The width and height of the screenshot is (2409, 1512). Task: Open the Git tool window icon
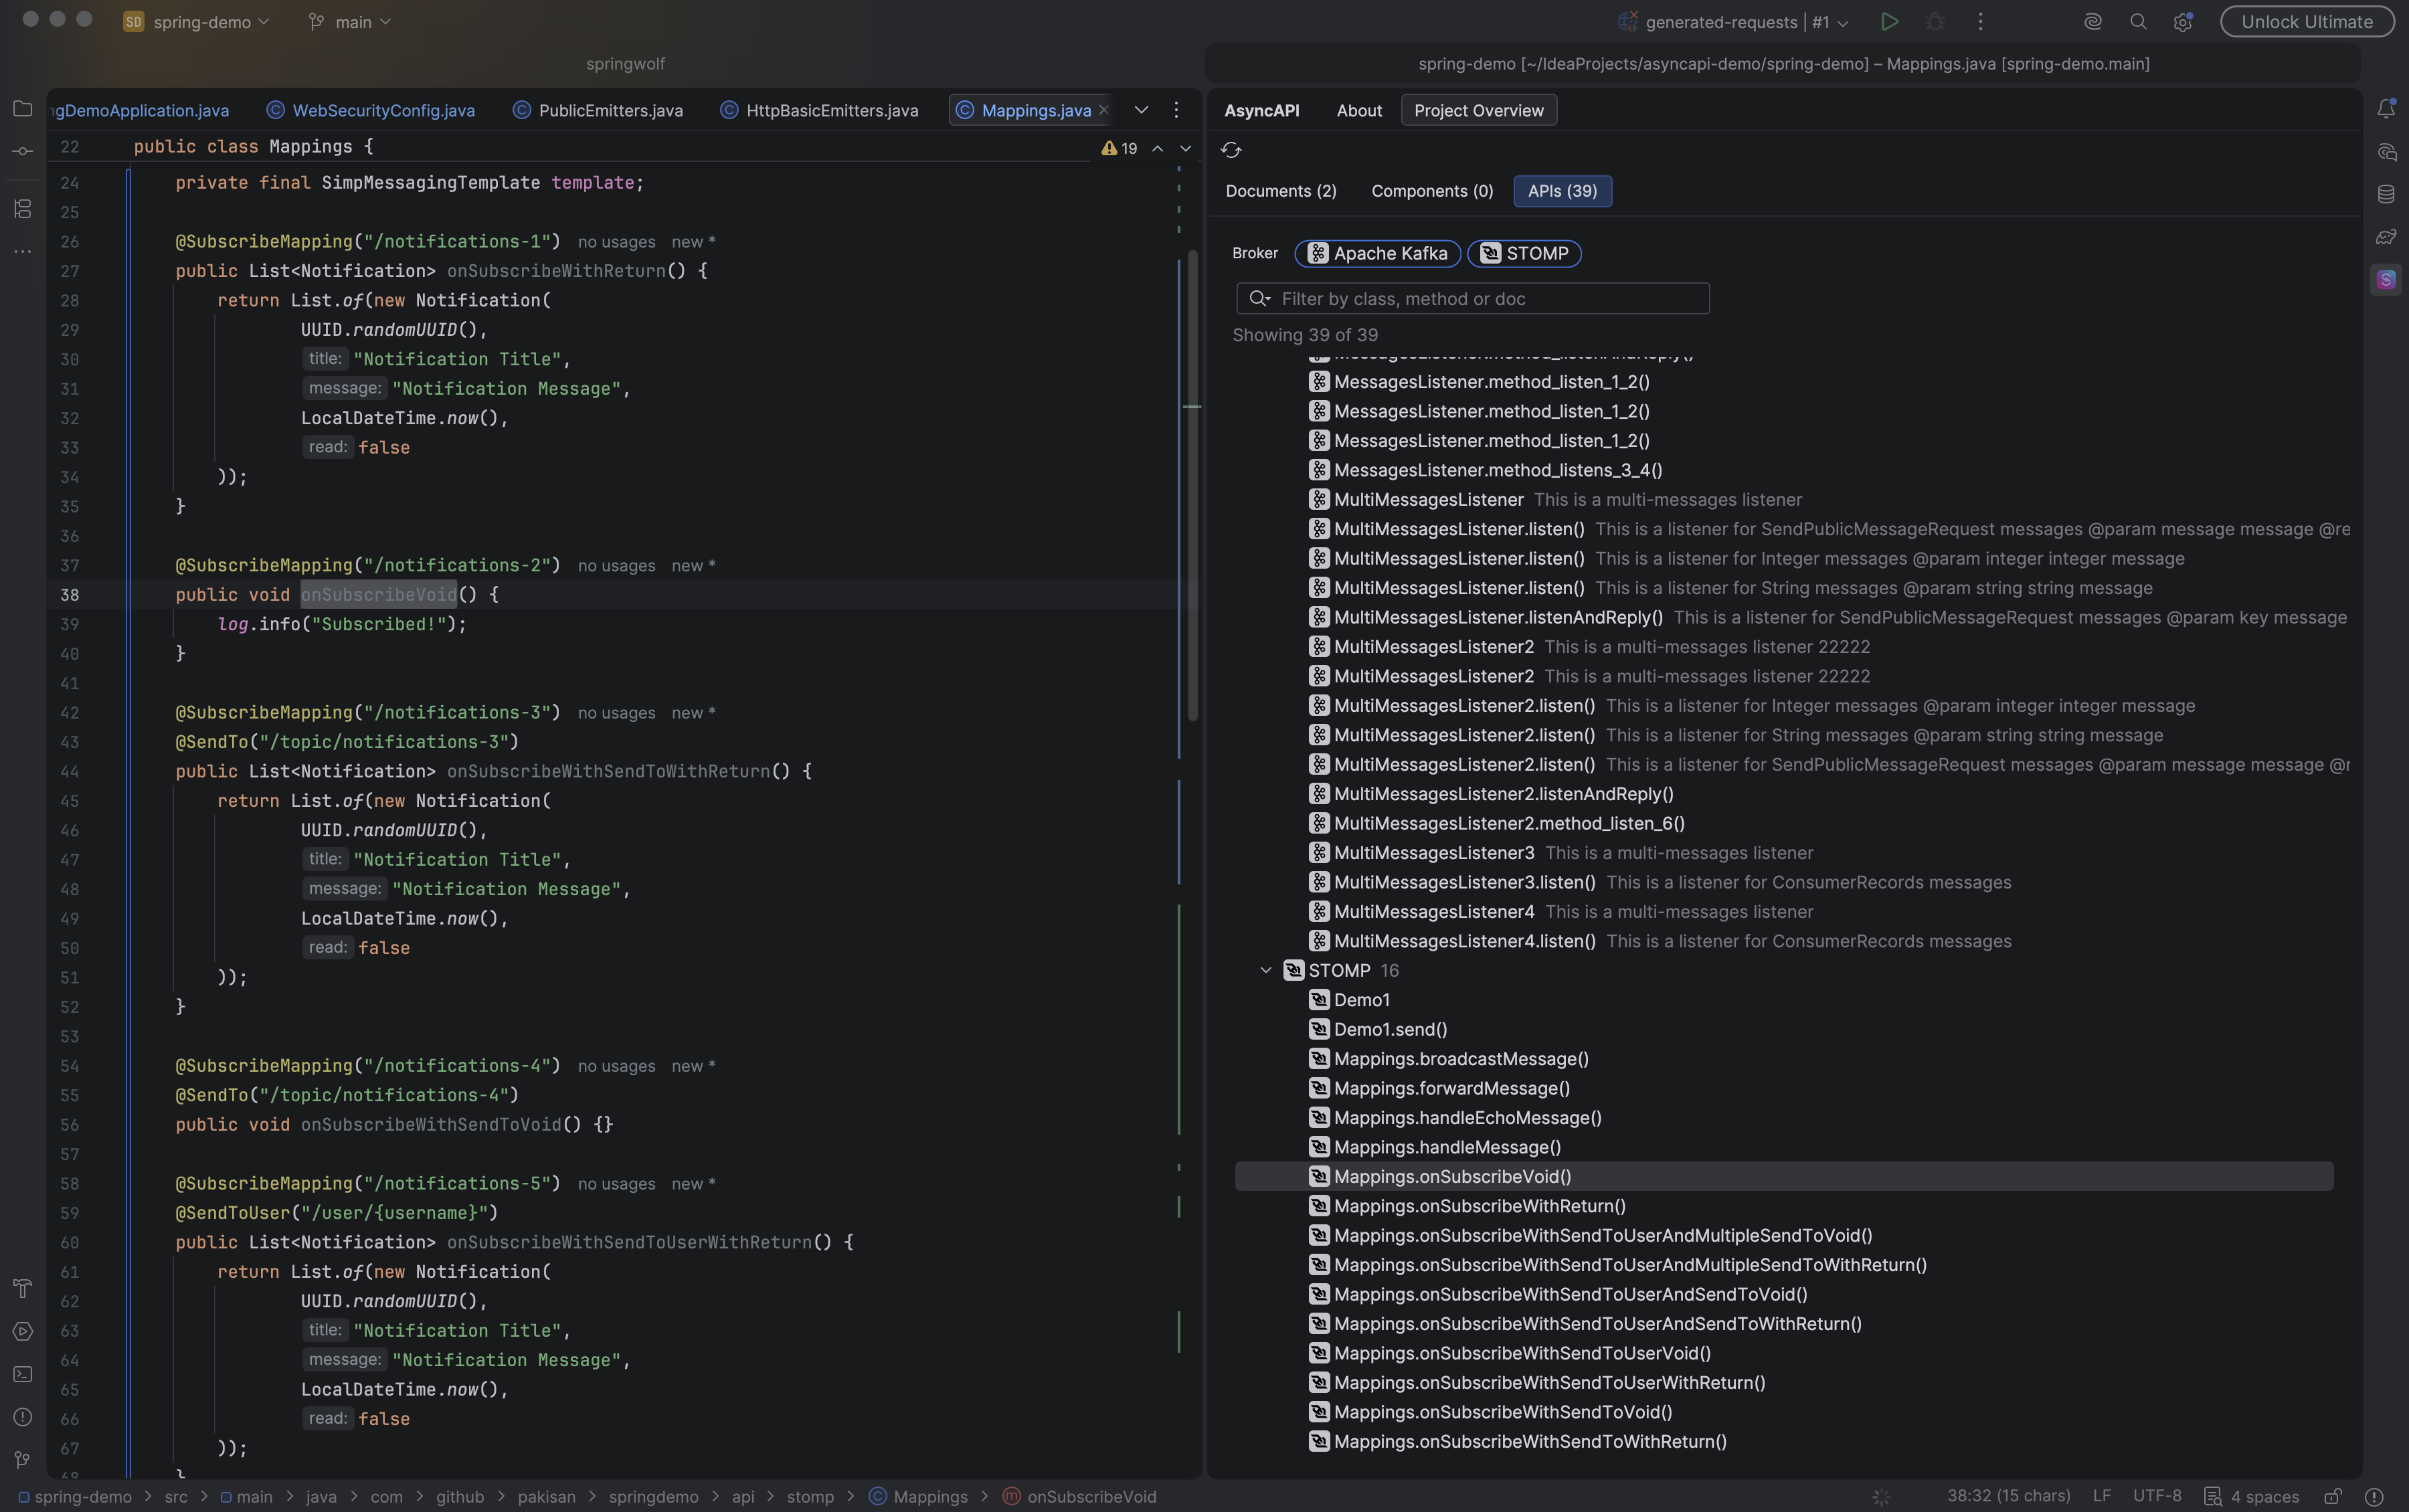click(22, 1460)
